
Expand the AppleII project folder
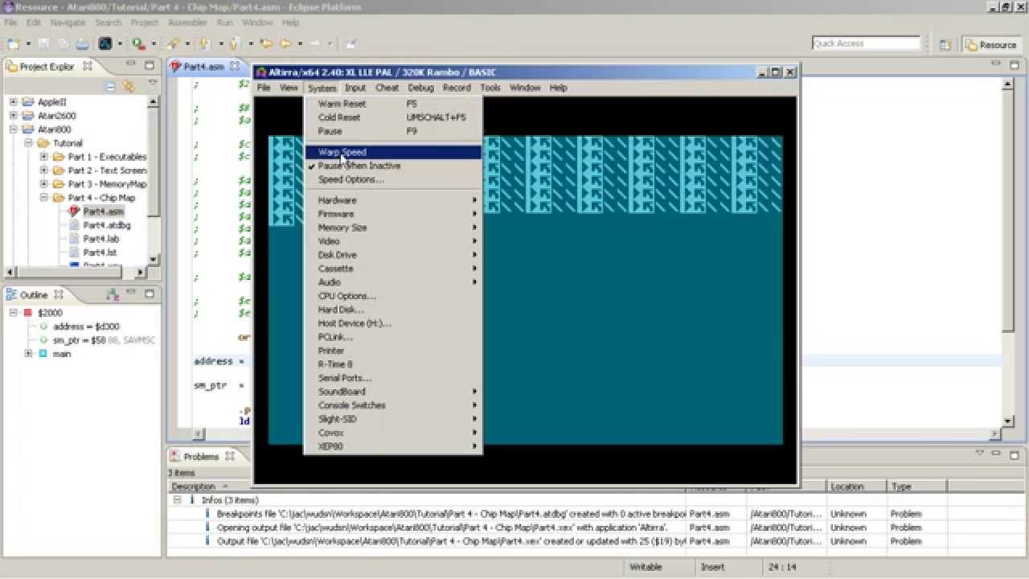pos(14,102)
